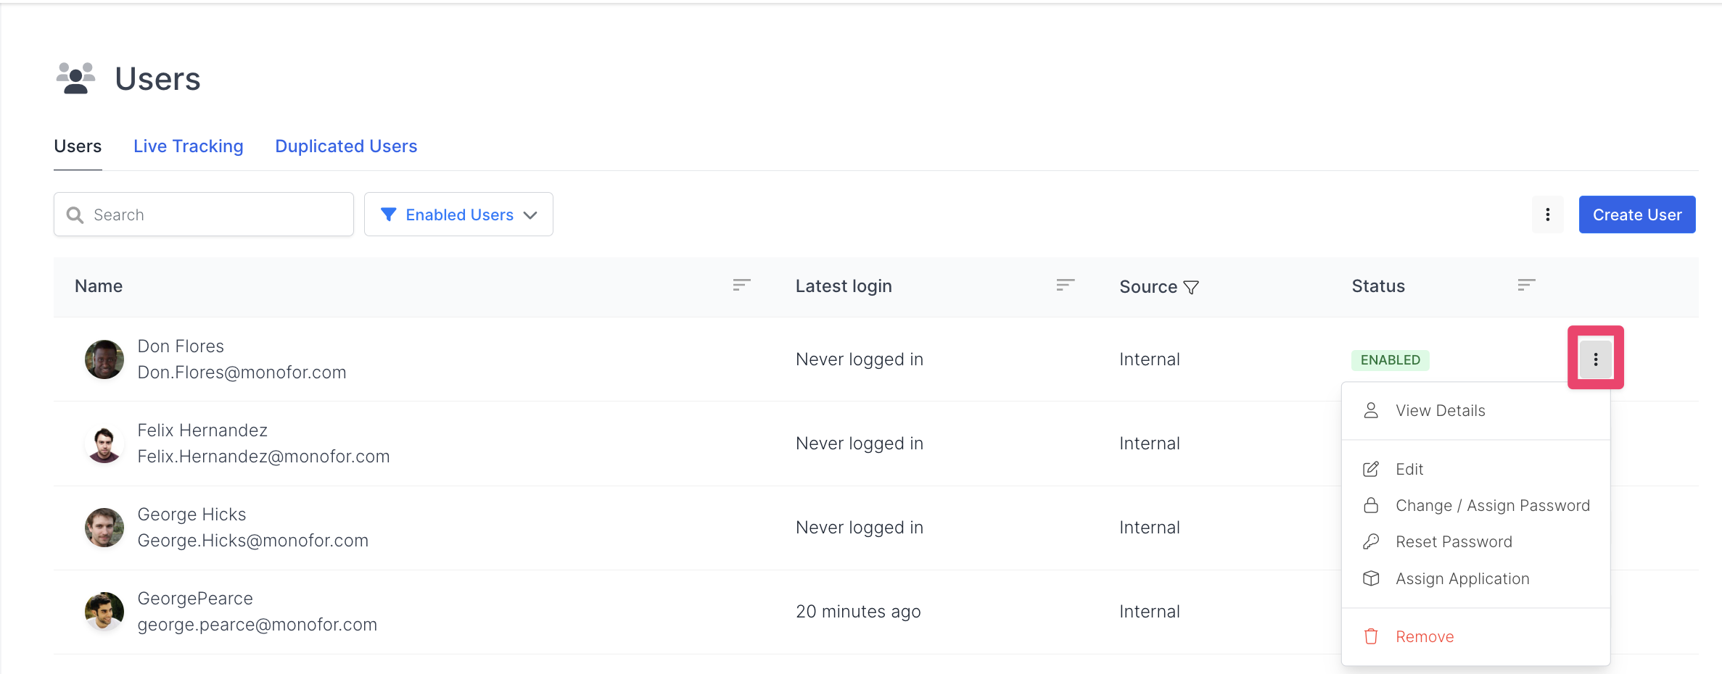The height and width of the screenshot is (674, 1722).
Task: Expand the Enabled Users filter dropdown
Action: (x=458, y=215)
